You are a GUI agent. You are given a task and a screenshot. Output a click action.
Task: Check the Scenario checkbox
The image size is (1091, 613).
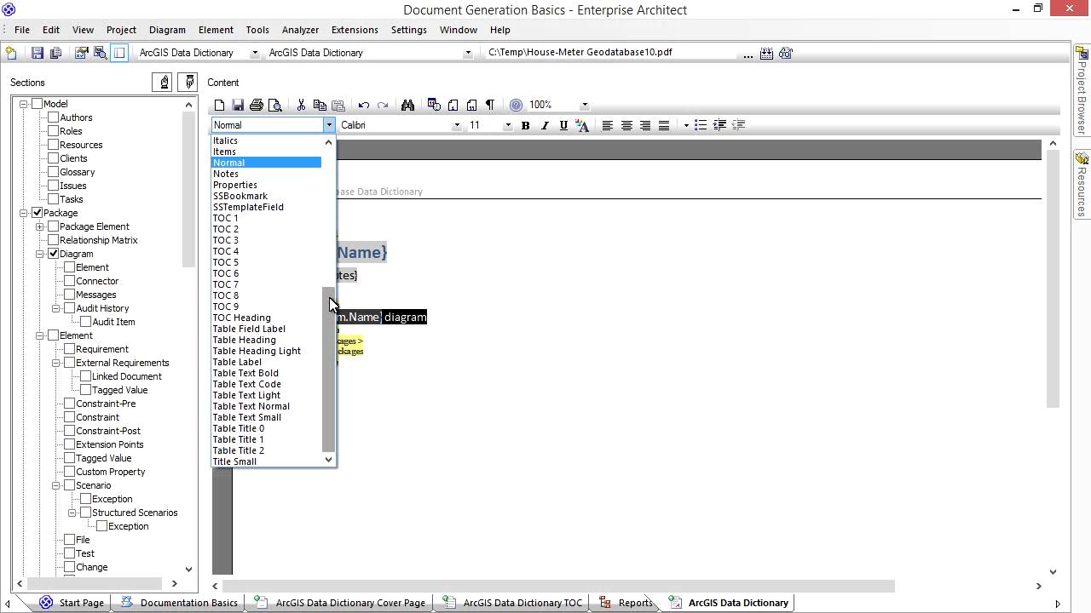coord(69,485)
